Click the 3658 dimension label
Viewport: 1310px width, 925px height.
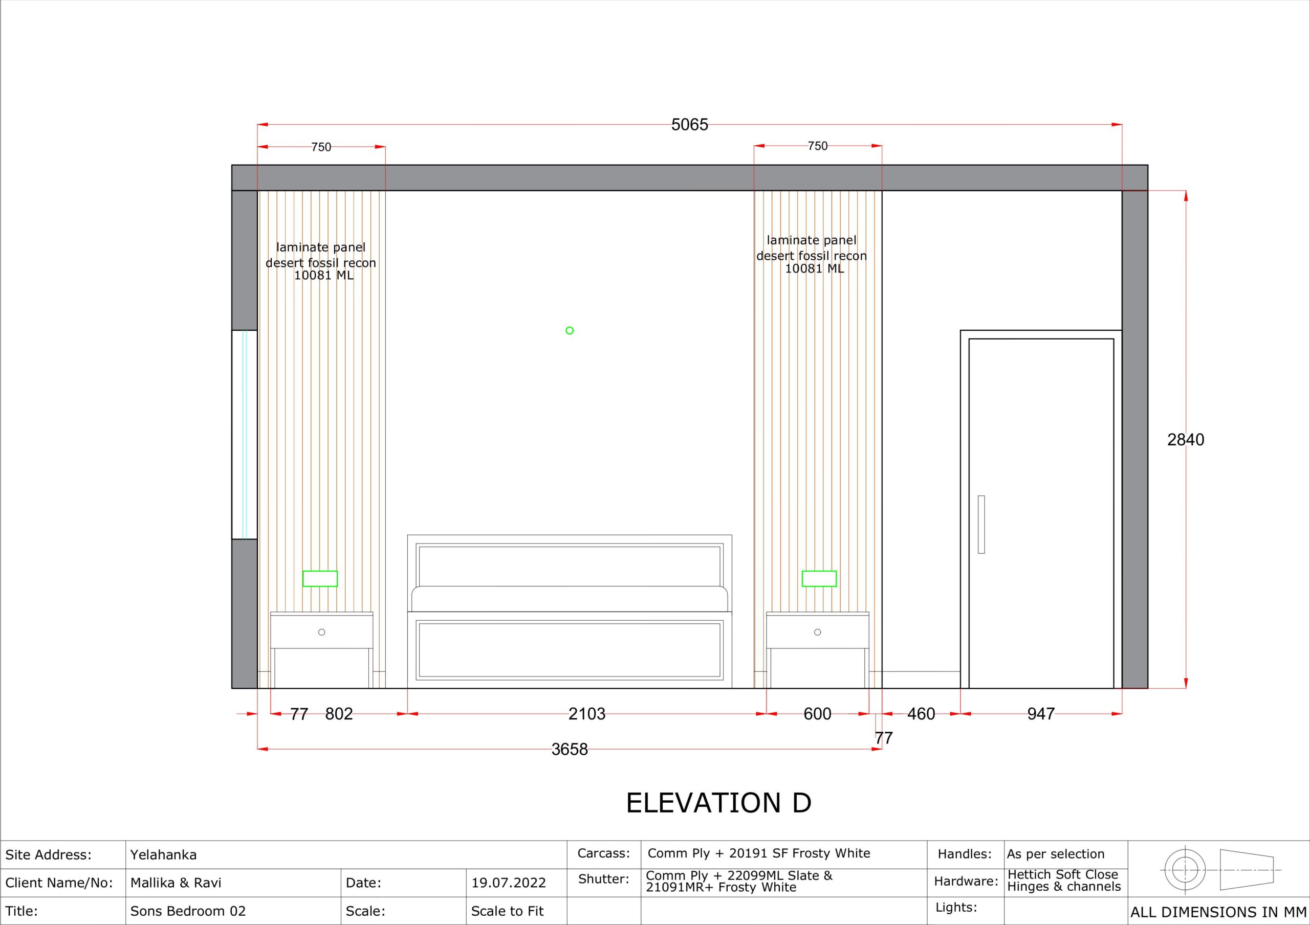tap(569, 749)
